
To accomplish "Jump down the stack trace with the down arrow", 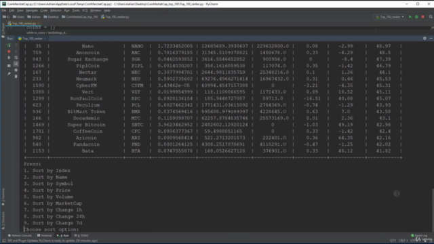I will (x=16, y=52).
